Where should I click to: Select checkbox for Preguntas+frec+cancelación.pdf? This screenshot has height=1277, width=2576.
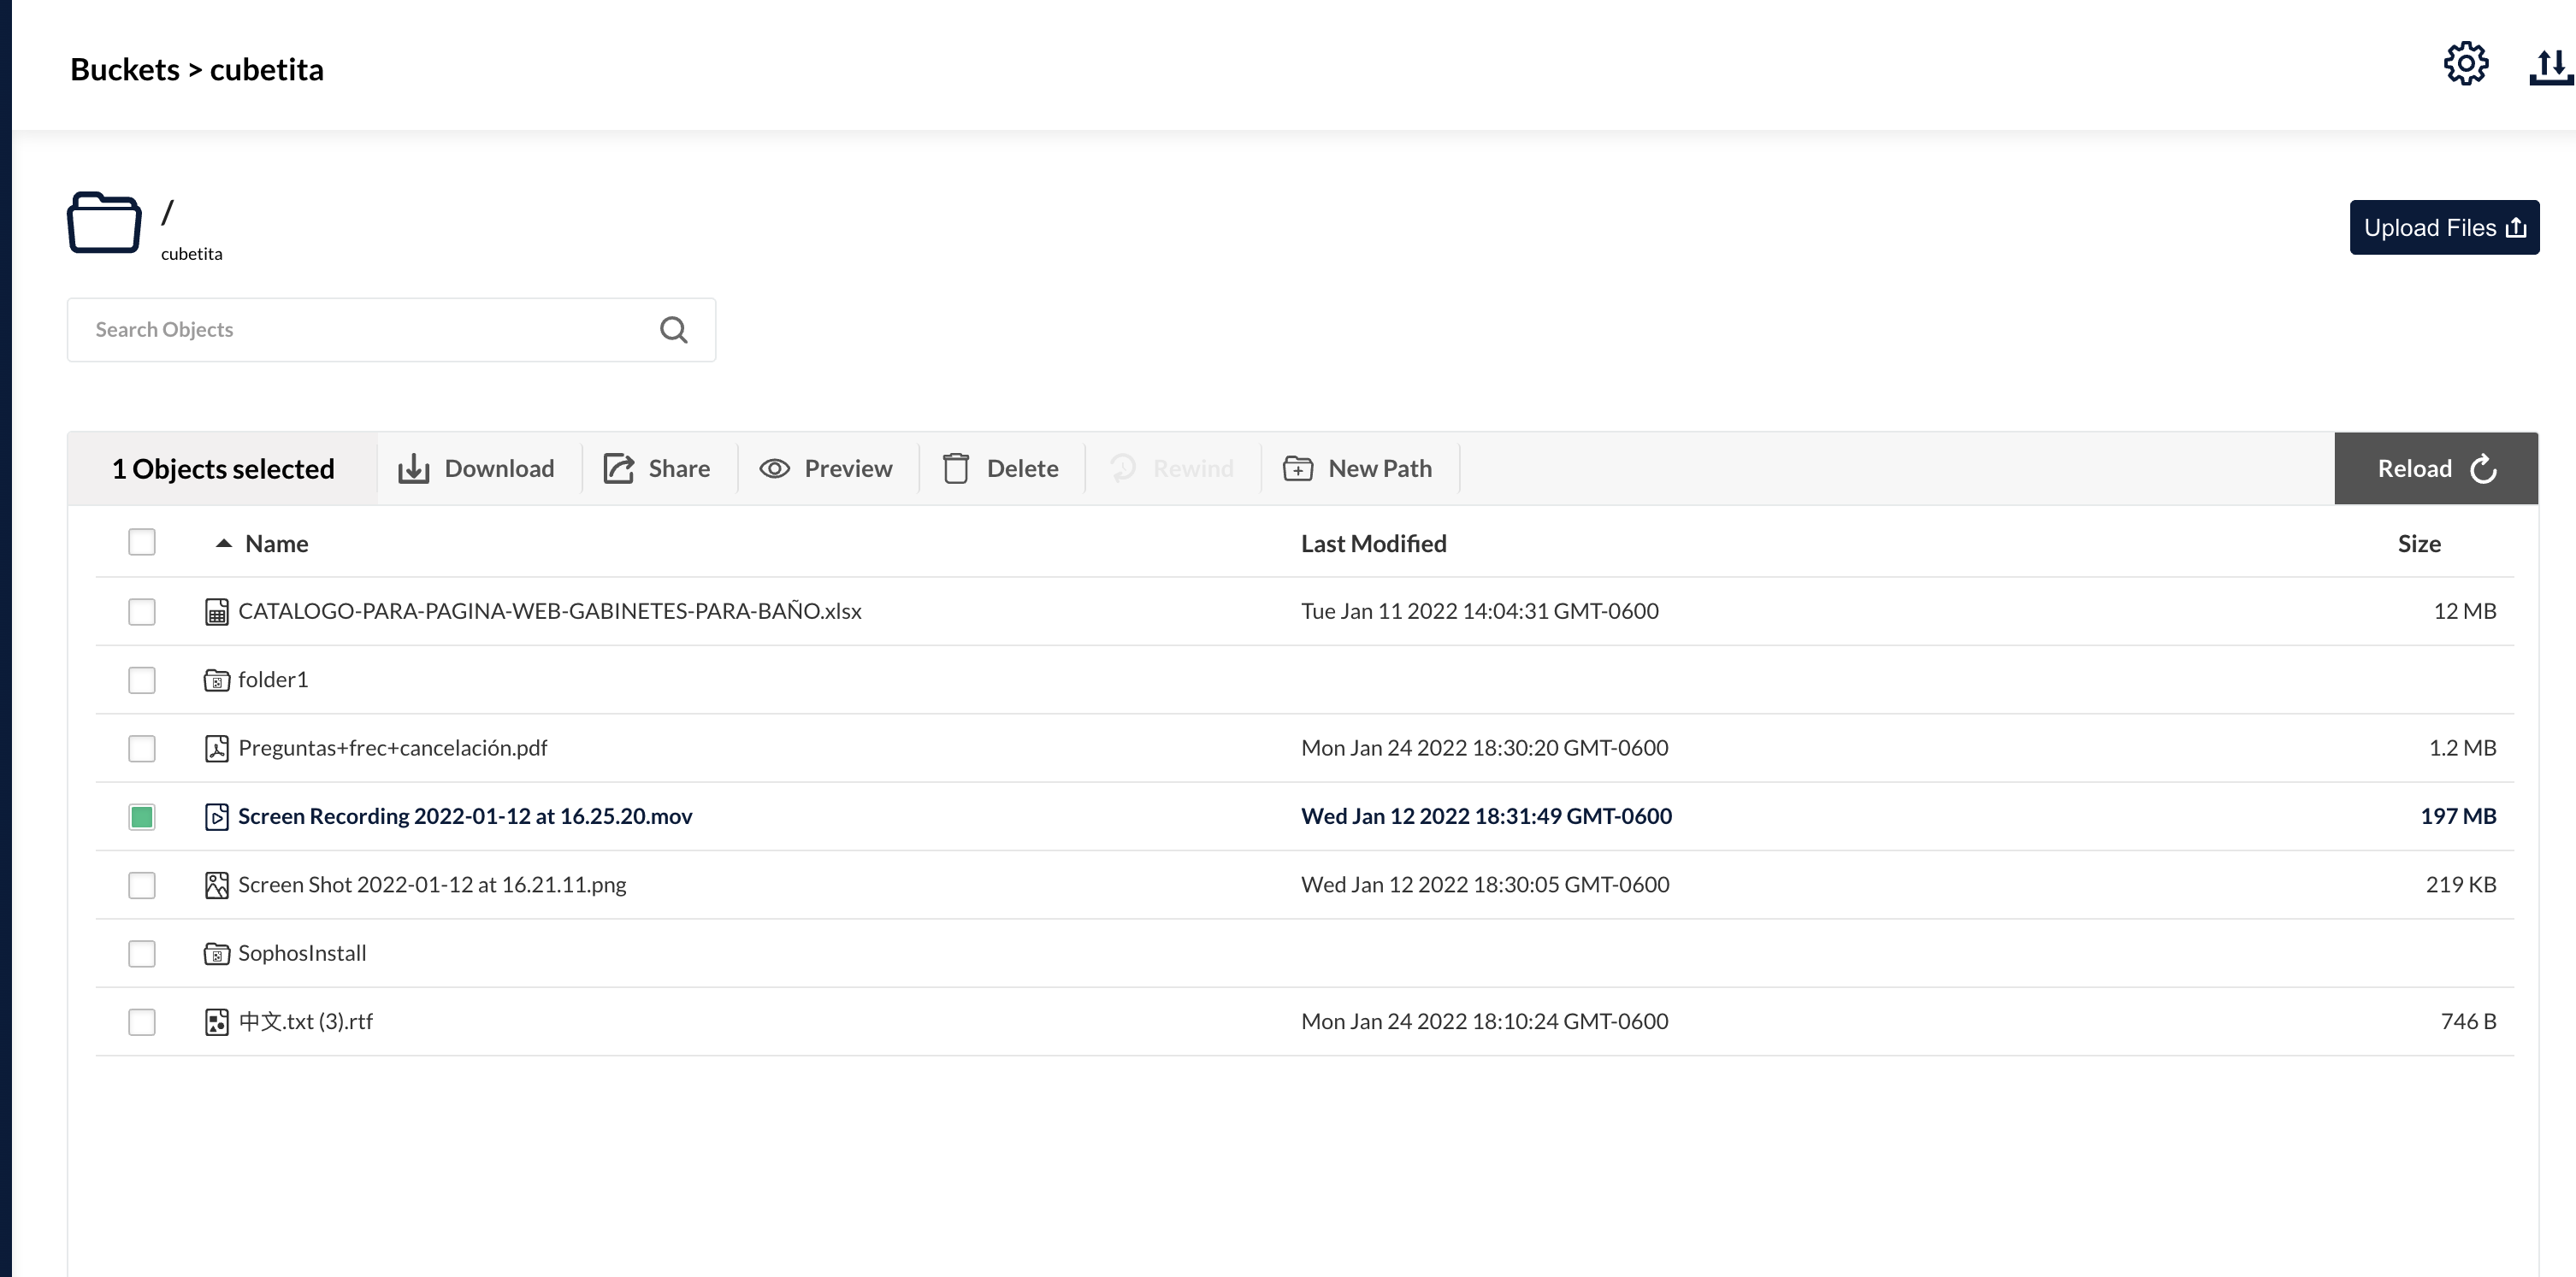[142, 749]
